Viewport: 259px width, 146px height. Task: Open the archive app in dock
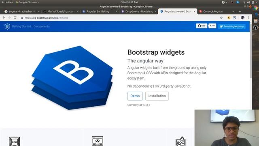(x=256, y=21)
